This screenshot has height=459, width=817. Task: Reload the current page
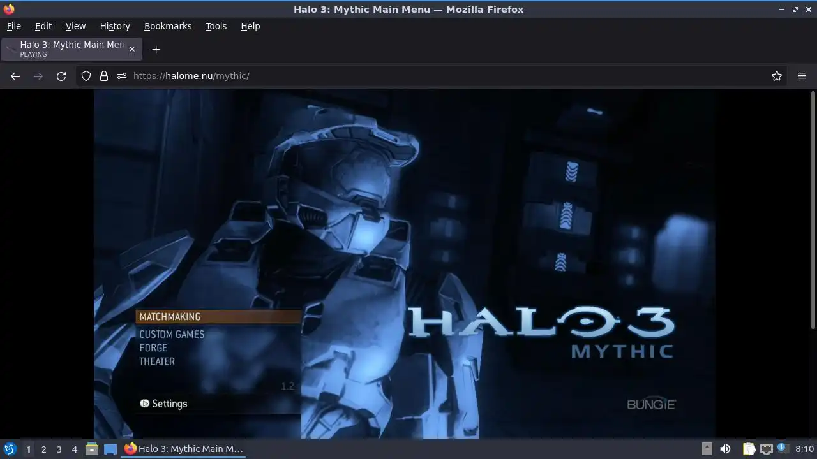61,76
